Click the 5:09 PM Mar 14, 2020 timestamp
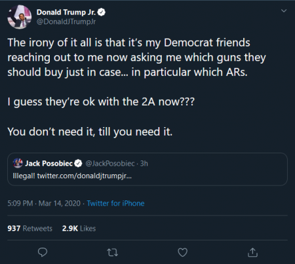Image resolution: width=295 pixels, height=264 pixels. (x=44, y=203)
